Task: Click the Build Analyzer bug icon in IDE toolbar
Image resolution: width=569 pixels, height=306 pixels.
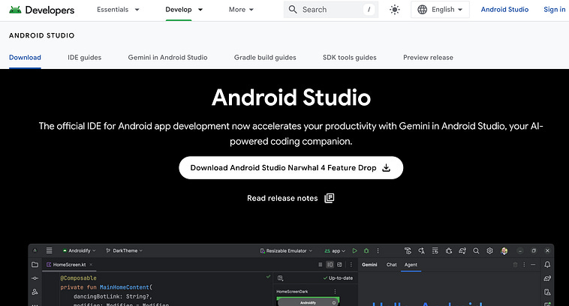Action: (x=449, y=250)
